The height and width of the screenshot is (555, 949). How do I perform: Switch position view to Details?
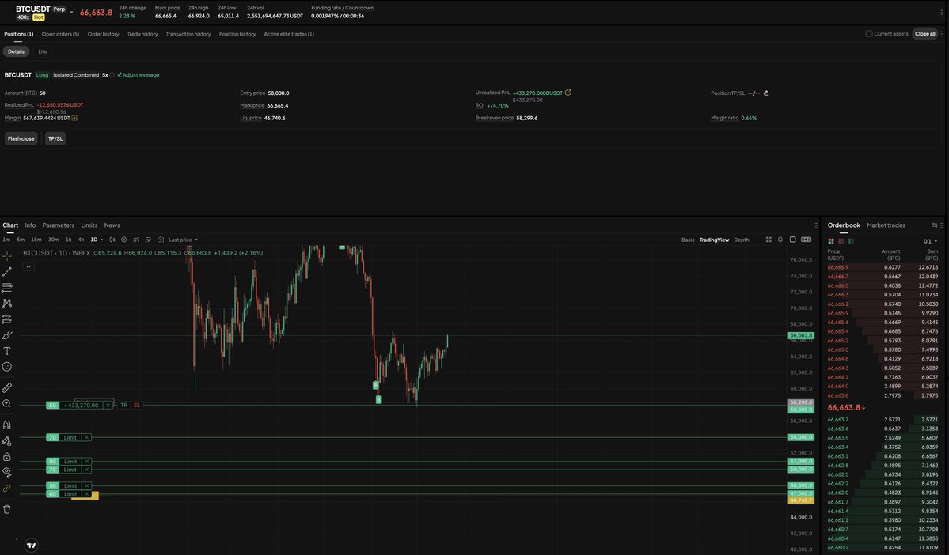[x=17, y=51]
